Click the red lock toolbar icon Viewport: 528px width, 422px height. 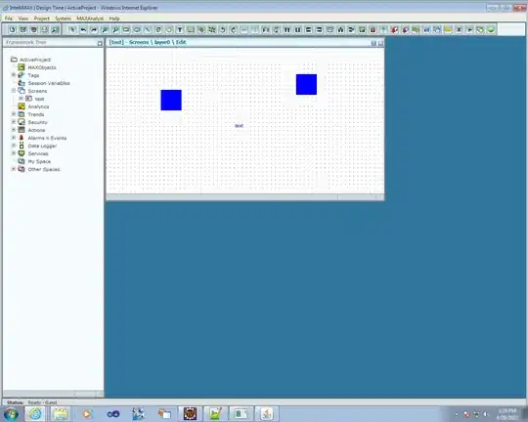click(x=373, y=30)
